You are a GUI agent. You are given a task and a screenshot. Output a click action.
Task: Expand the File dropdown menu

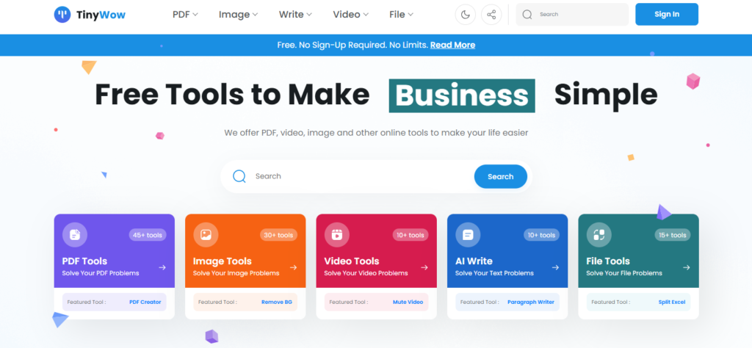402,15
